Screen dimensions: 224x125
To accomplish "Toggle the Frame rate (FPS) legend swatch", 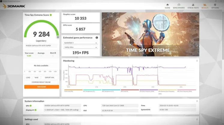I will (73, 90).
